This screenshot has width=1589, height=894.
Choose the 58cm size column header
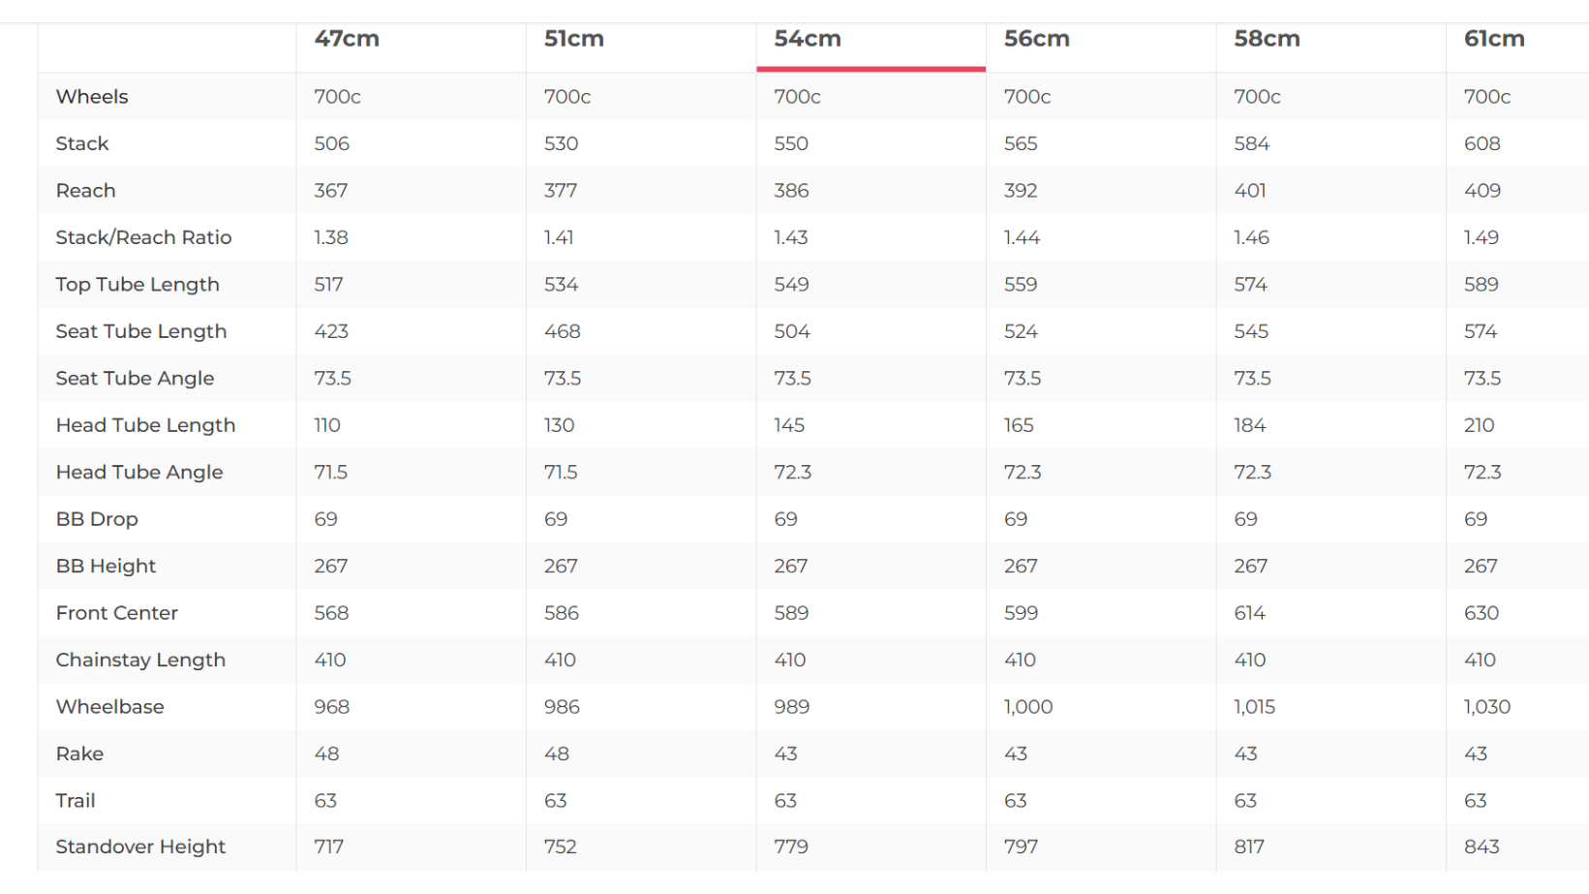click(x=1267, y=40)
